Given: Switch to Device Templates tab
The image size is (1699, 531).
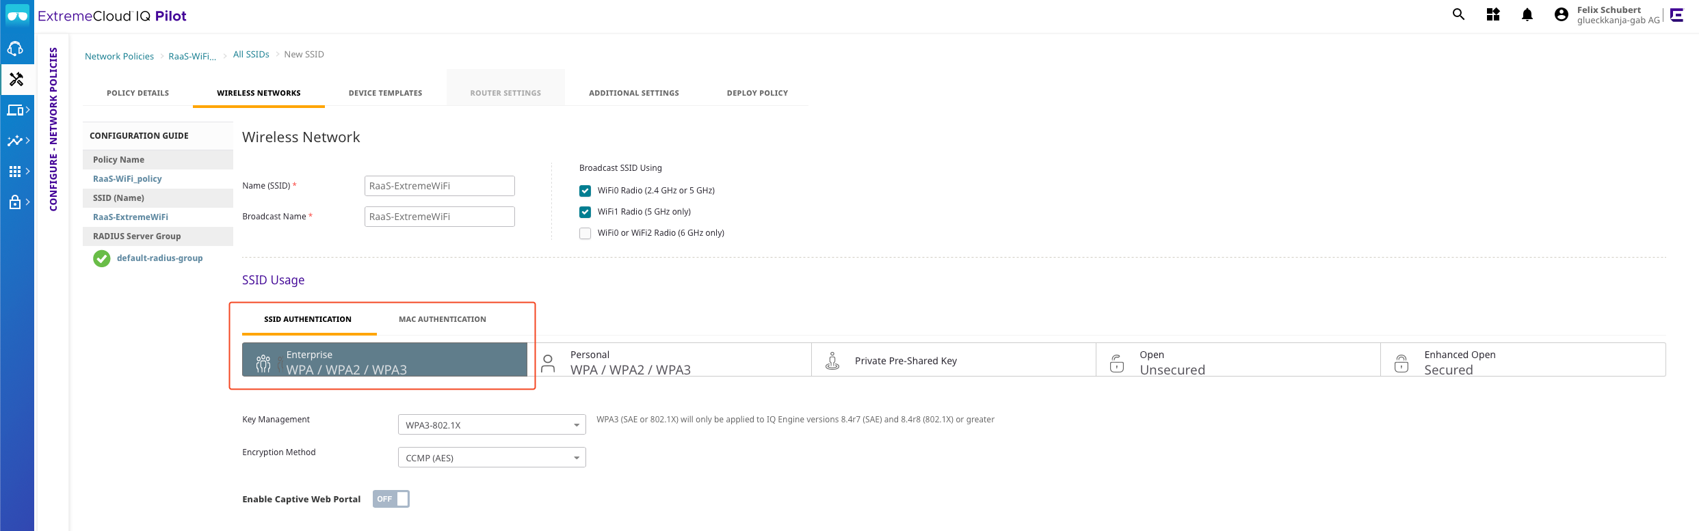Looking at the screenshot, I should pyautogui.click(x=386, y=93).
